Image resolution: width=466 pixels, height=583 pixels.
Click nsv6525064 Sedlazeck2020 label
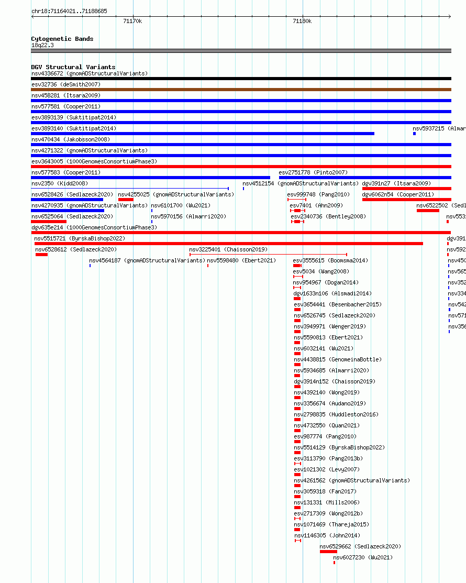72,216
